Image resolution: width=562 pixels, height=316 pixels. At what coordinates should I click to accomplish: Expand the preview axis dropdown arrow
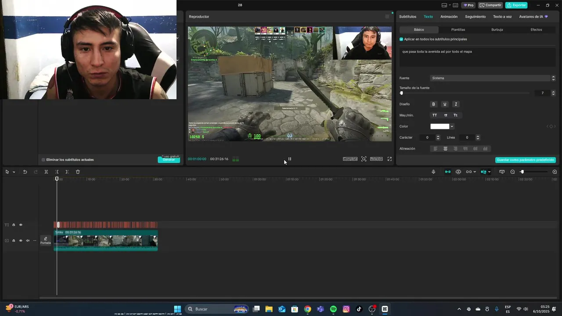(x=489, y=172)
